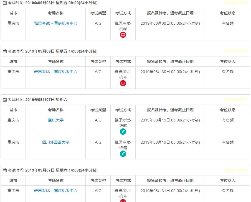Viewport: 251px width, 202px height.
Task: Click calendar icon for 09月07日 14:00 session
Action: (5, 170)
